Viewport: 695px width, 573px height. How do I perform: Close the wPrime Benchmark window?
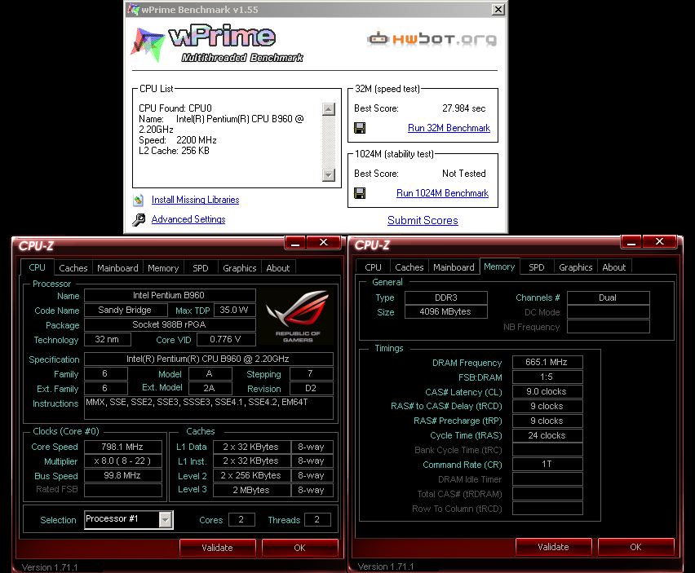[x=498, y=9]
